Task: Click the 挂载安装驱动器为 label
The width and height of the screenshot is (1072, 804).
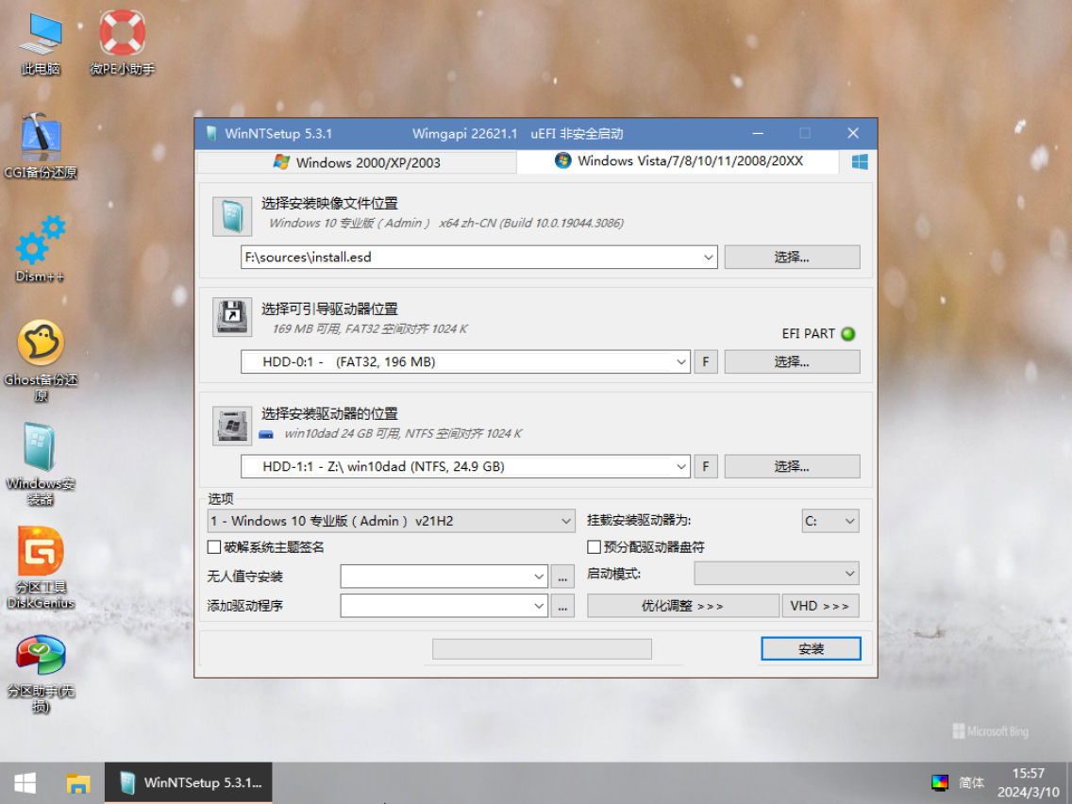Action: [x=639, y=520]
